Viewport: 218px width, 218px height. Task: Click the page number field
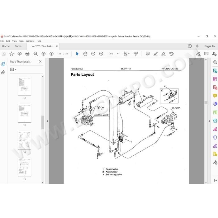click(60, 54)
